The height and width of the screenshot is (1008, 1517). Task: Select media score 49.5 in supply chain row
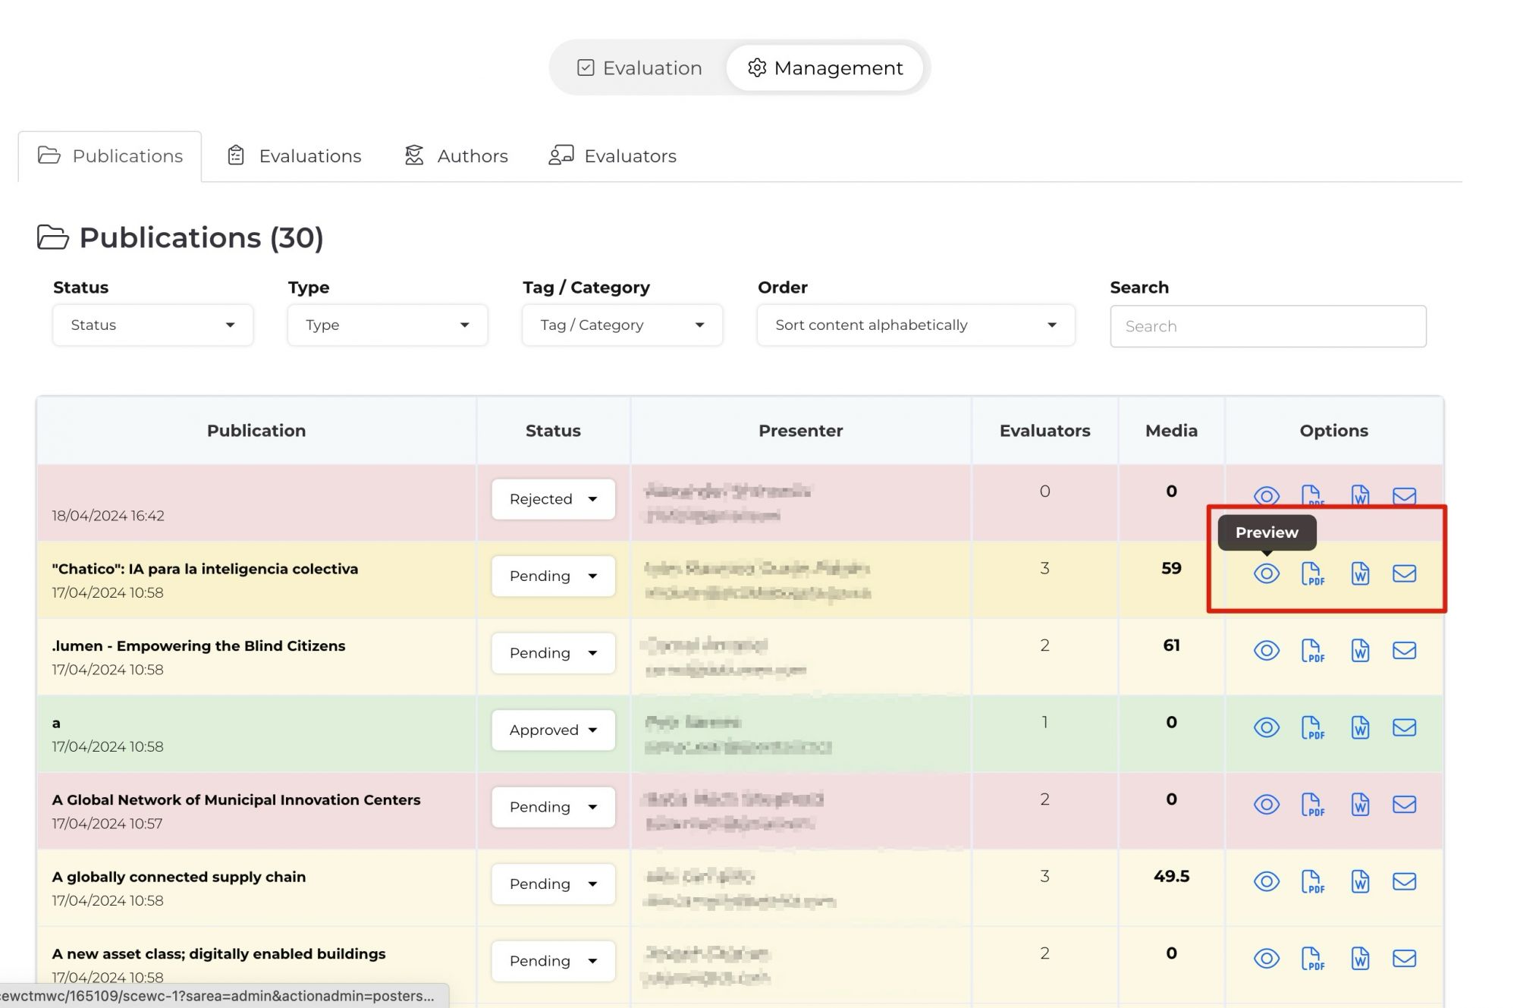pos(1171,876)
